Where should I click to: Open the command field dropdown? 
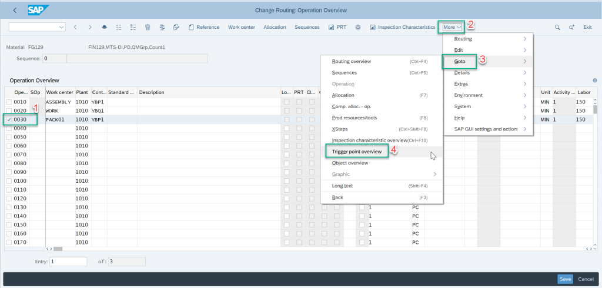point(61,27)
